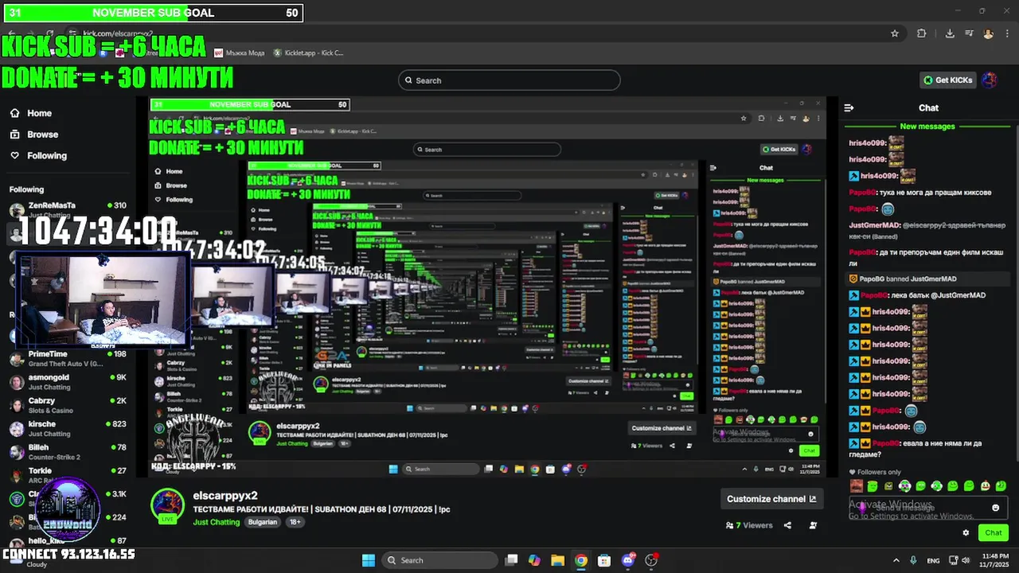Open File Explorer from the taskbar

point(558,560)
